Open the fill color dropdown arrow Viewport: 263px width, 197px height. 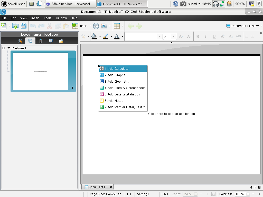(100, 36)
